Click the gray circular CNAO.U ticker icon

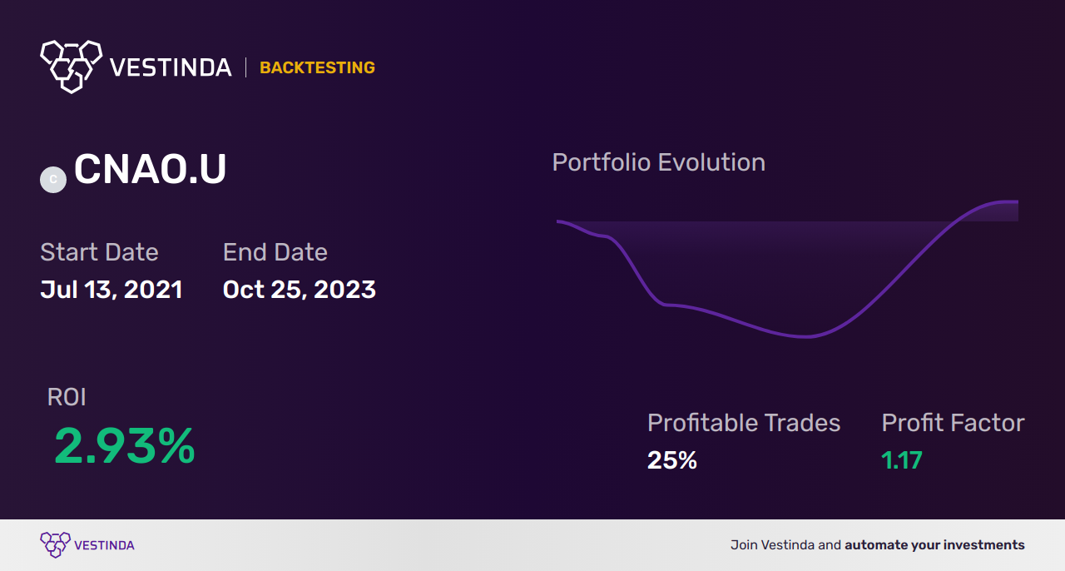[x=53, y=179]
